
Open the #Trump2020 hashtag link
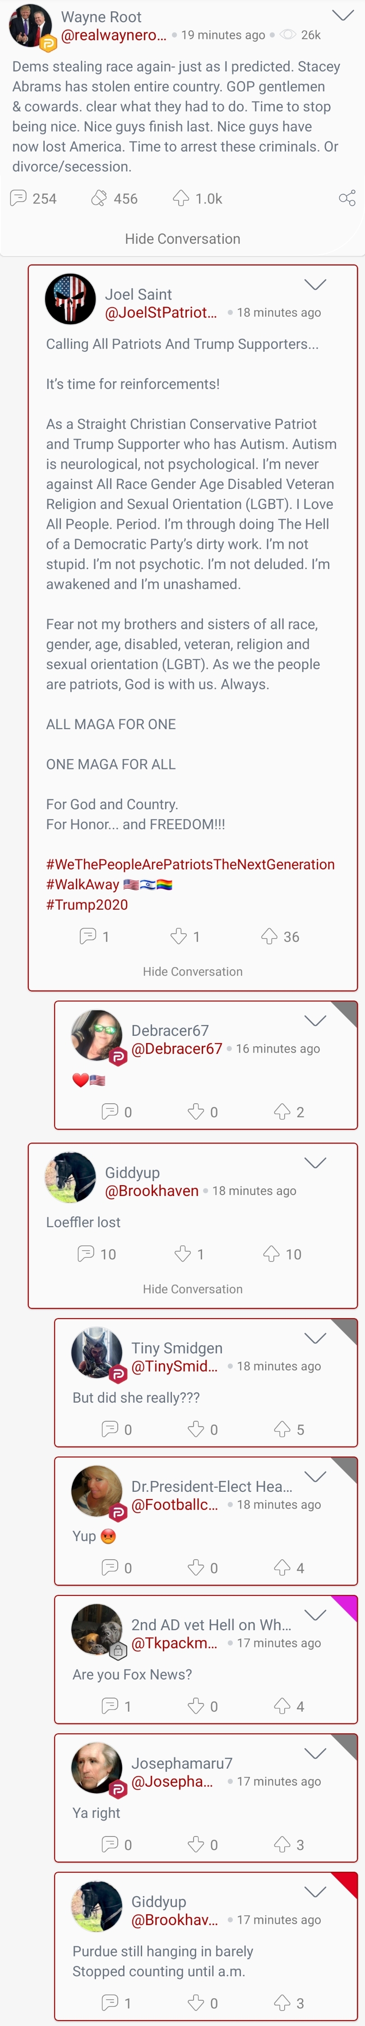point(86,905)
